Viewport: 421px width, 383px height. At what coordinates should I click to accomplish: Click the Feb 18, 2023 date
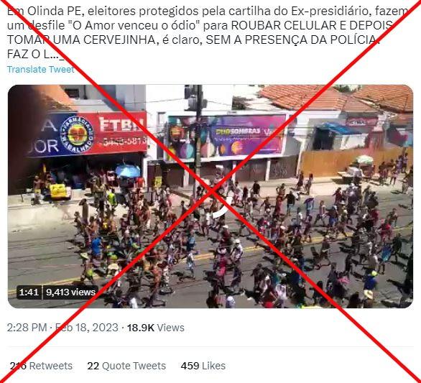coord(87,328)
